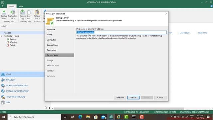The width and height of the screenshot is (213, 120).
Task: Select the Success tree item
Action: [13, 39]
